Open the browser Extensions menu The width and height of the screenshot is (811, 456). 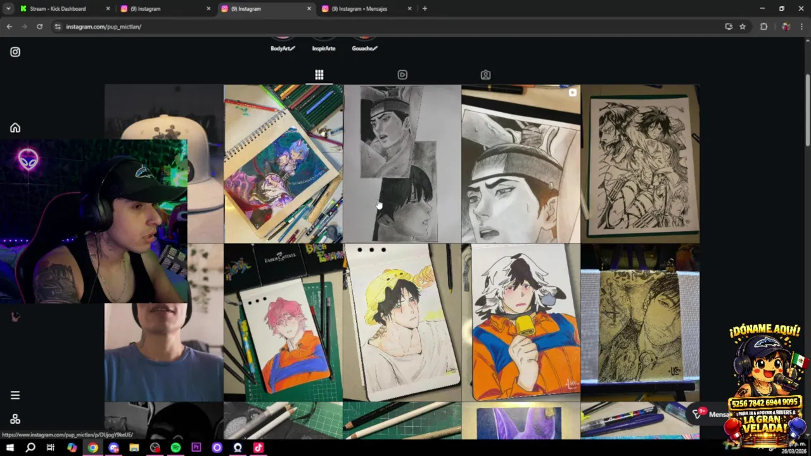[x=763, y=27]
